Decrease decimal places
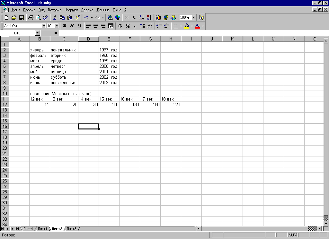 coord(150,26)
